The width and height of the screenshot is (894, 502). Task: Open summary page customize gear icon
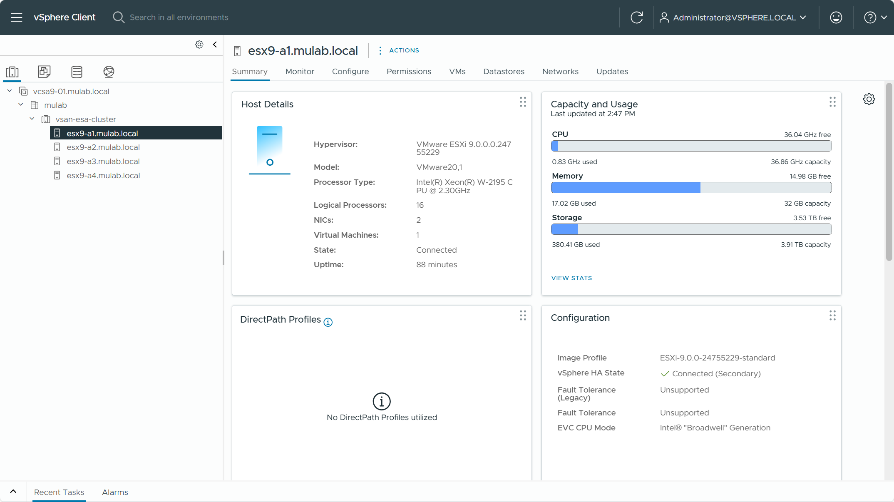pos(869,99)
